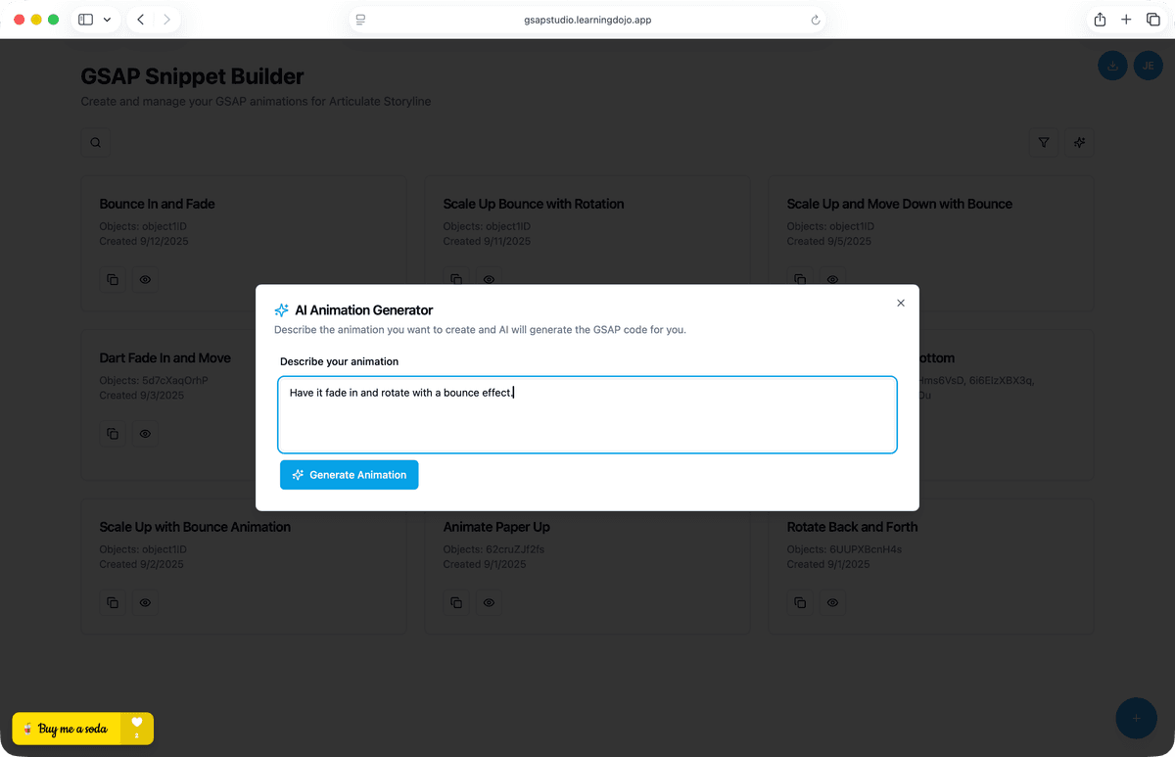Open the JE user avatar menu
This screenshot has width=1175, height=757.
tap(1148, 66)
